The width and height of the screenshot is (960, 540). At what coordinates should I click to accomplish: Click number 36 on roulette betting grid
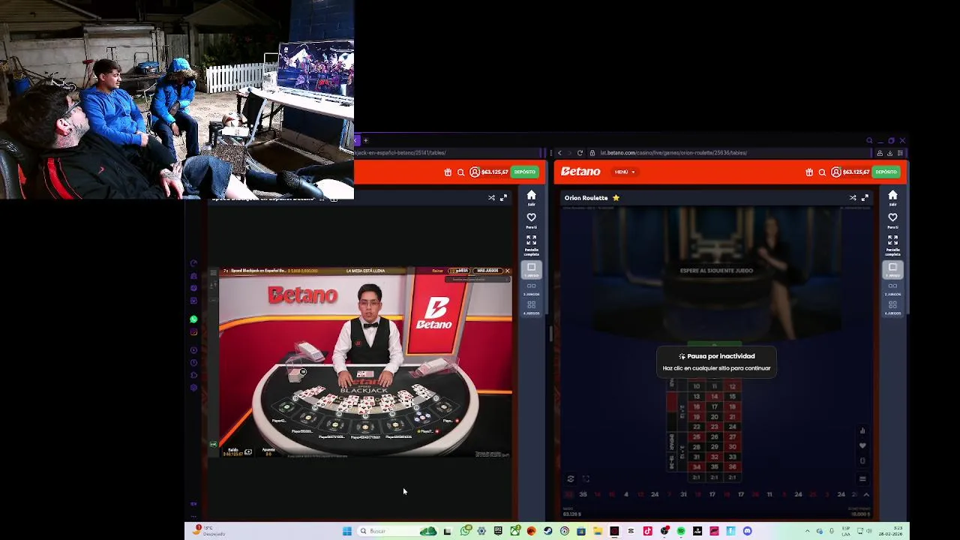pyautogui.click(x=732, y=466)
